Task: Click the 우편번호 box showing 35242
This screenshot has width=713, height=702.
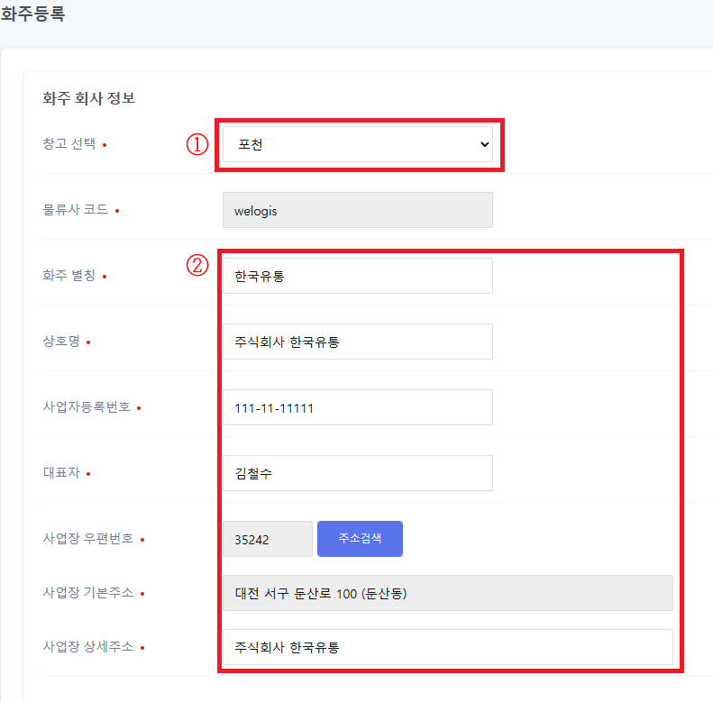Action: 267,540
